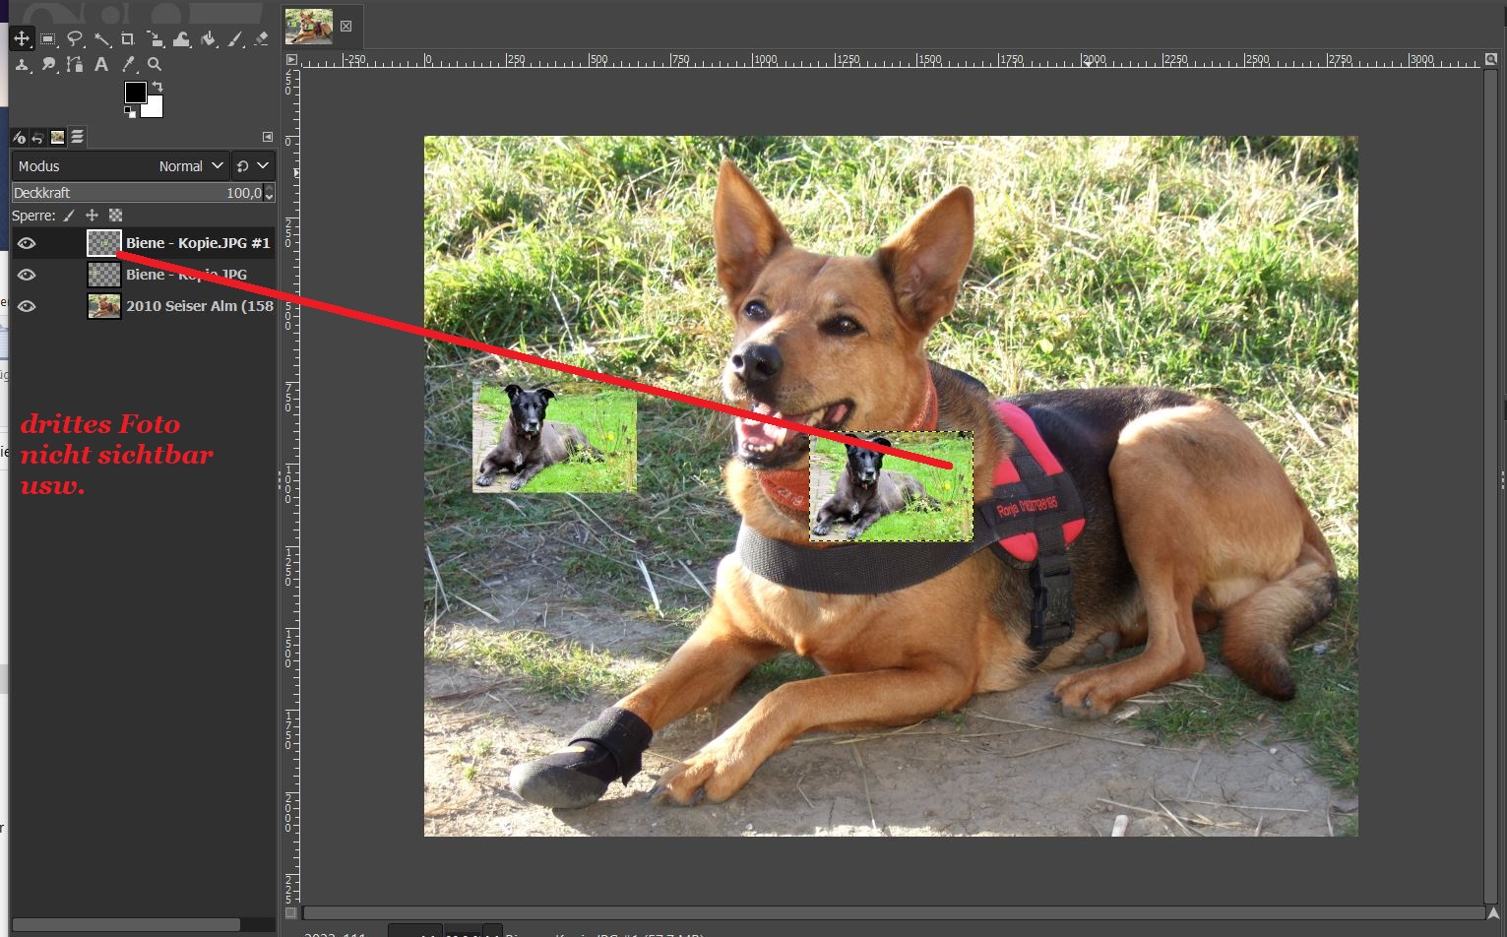Screen dimensions: 1507x937
Task: Toggle the lock alpha channel checkerboard icon
Action: click(115, 216)
